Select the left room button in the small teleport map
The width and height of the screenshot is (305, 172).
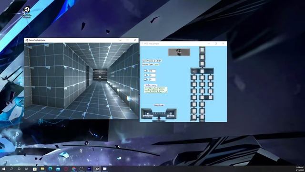(x=147, y=114)
